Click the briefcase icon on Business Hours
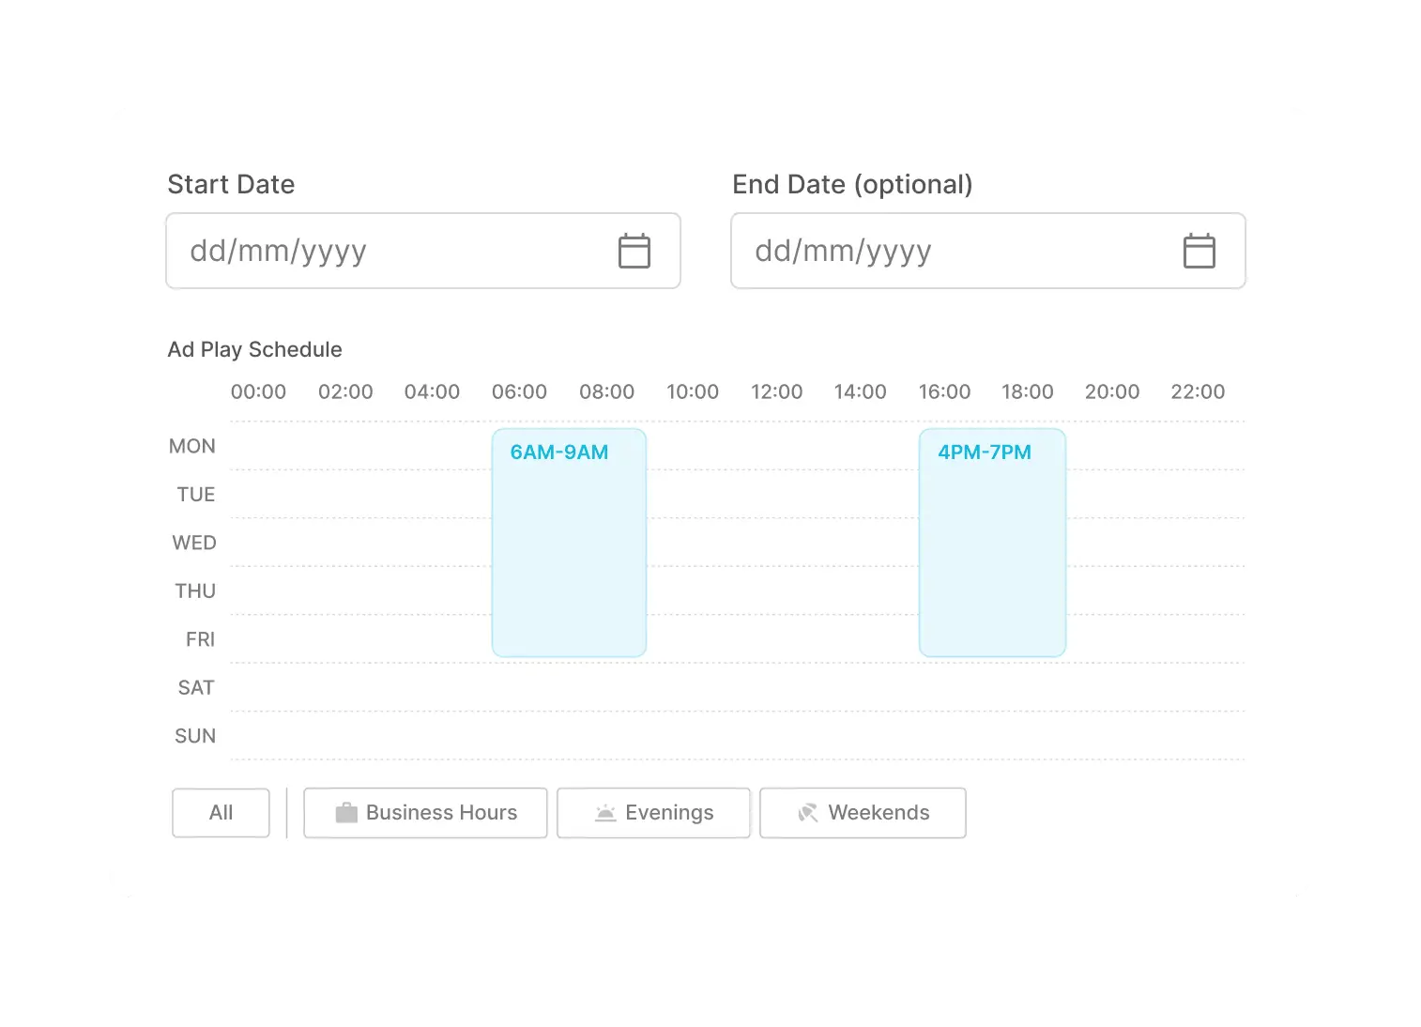Viewport: 1421px width, 1027px height. pos(348,812)
